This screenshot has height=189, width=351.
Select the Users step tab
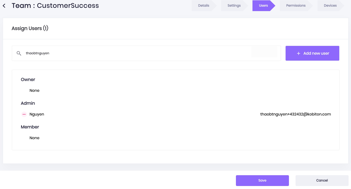(263, 6)
